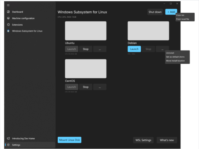Viewport: 199px width, 149px height.
Task: Open Settings via the gear icon
Action: pos(9,145)
